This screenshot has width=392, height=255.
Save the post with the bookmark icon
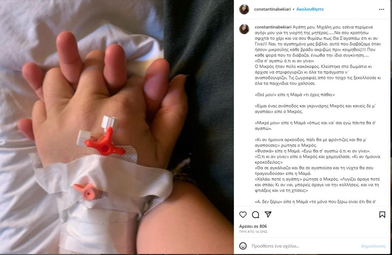tap(382, 215)
